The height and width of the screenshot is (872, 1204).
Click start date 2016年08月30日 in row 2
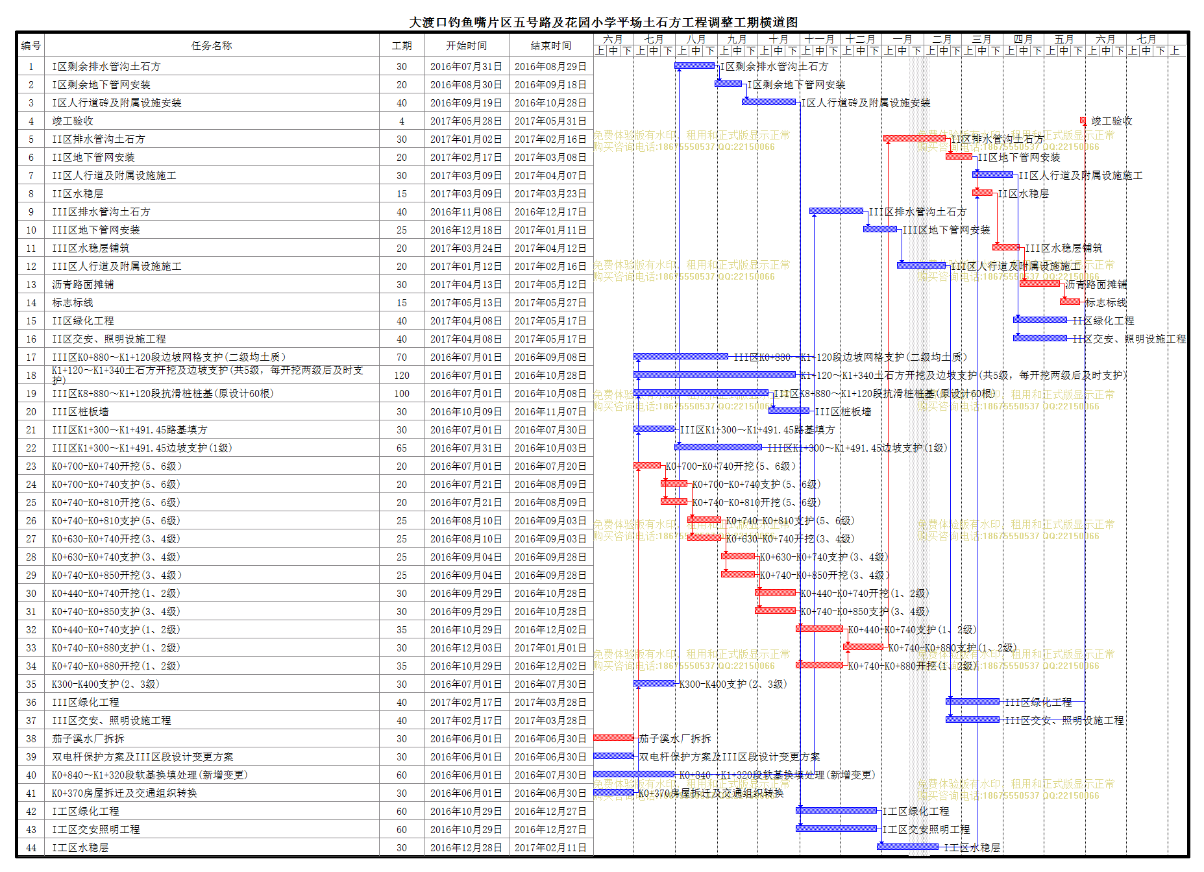tap(467, 84)
